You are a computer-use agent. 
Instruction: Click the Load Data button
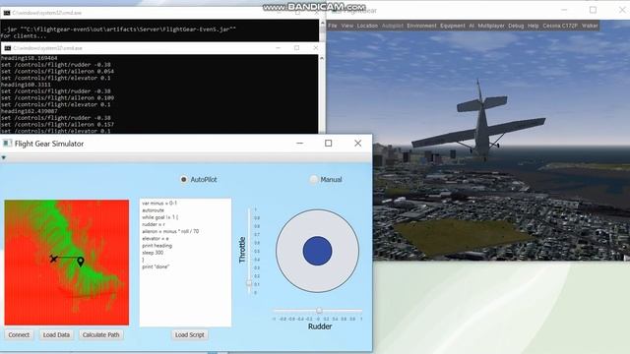pyautogui.click(x=56, y=334)
